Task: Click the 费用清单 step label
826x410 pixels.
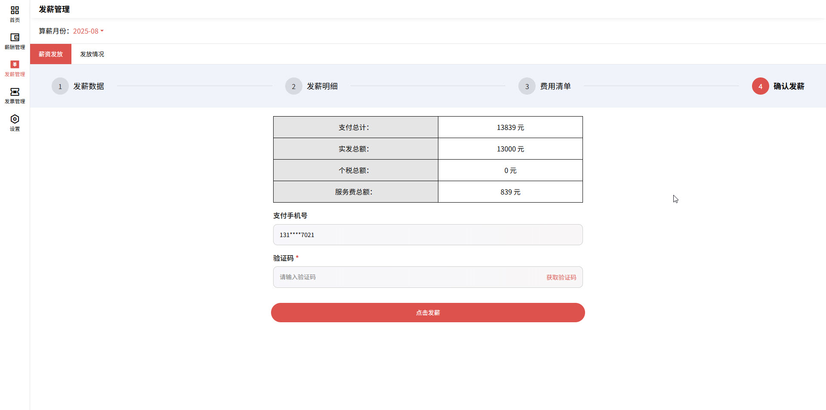Action: tap(556, 86)
